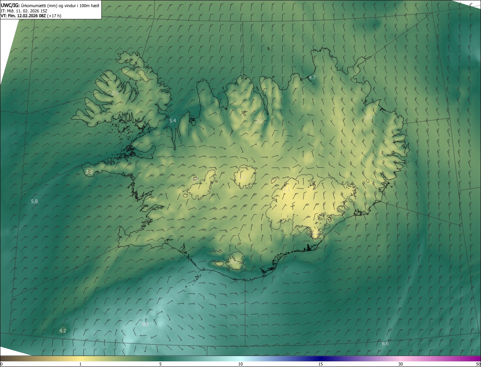Click the 50 tick label on the color scale

[478, 364]
